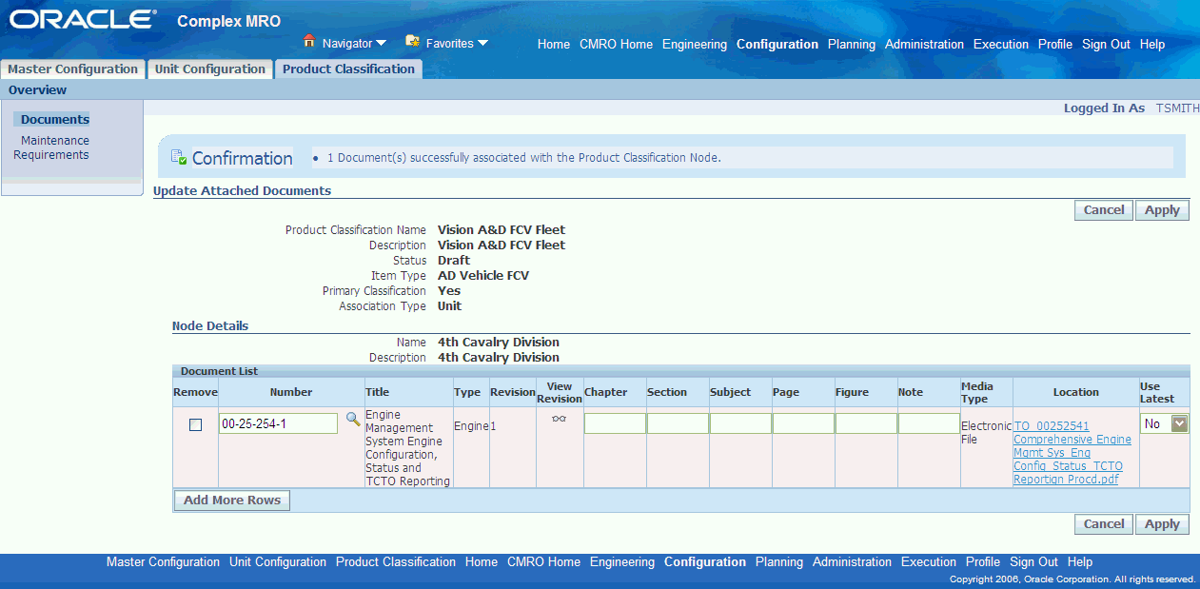Screen dimensions: 1200x589
Task: Click the Number column header
Action: coord(291,392)
